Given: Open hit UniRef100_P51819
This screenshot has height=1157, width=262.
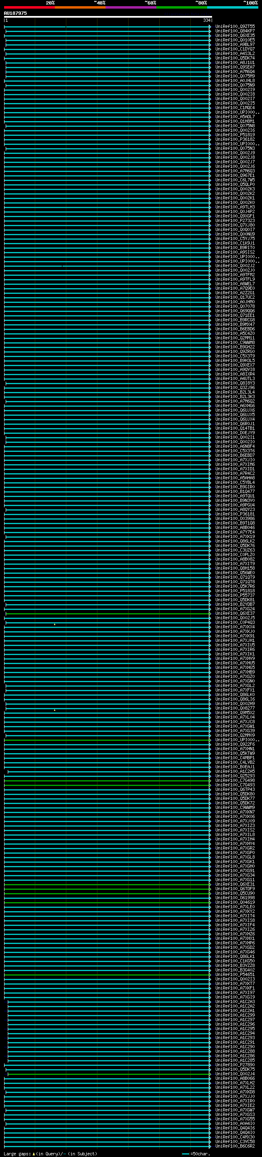Looking at the screenshot, I should pyautogui.click(x=235, y=135).
